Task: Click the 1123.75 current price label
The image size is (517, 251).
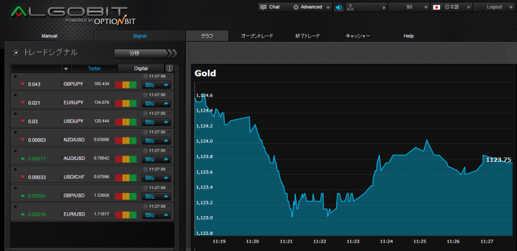Action: (498, 160)
